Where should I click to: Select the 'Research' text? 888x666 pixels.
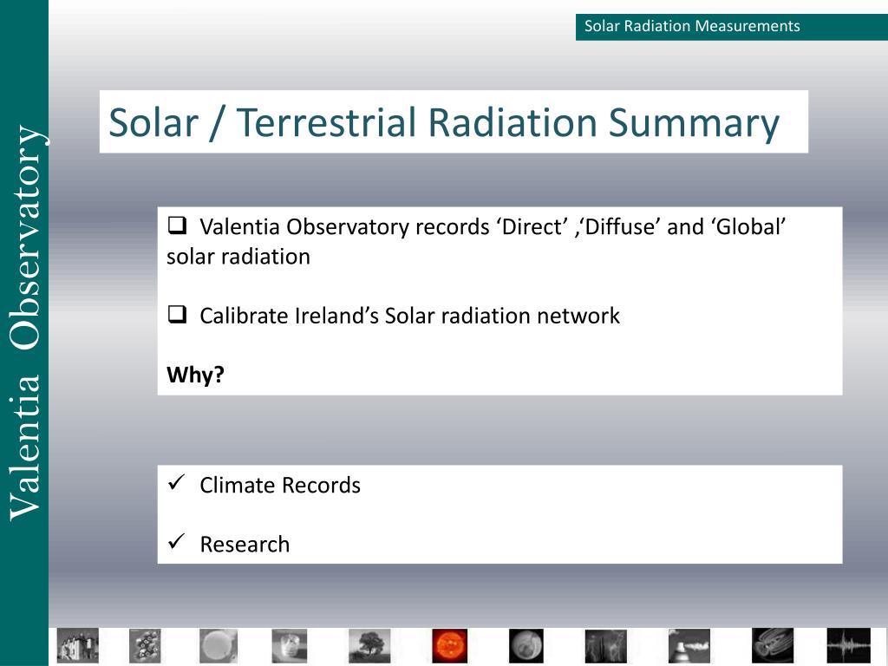coord(245,545)
